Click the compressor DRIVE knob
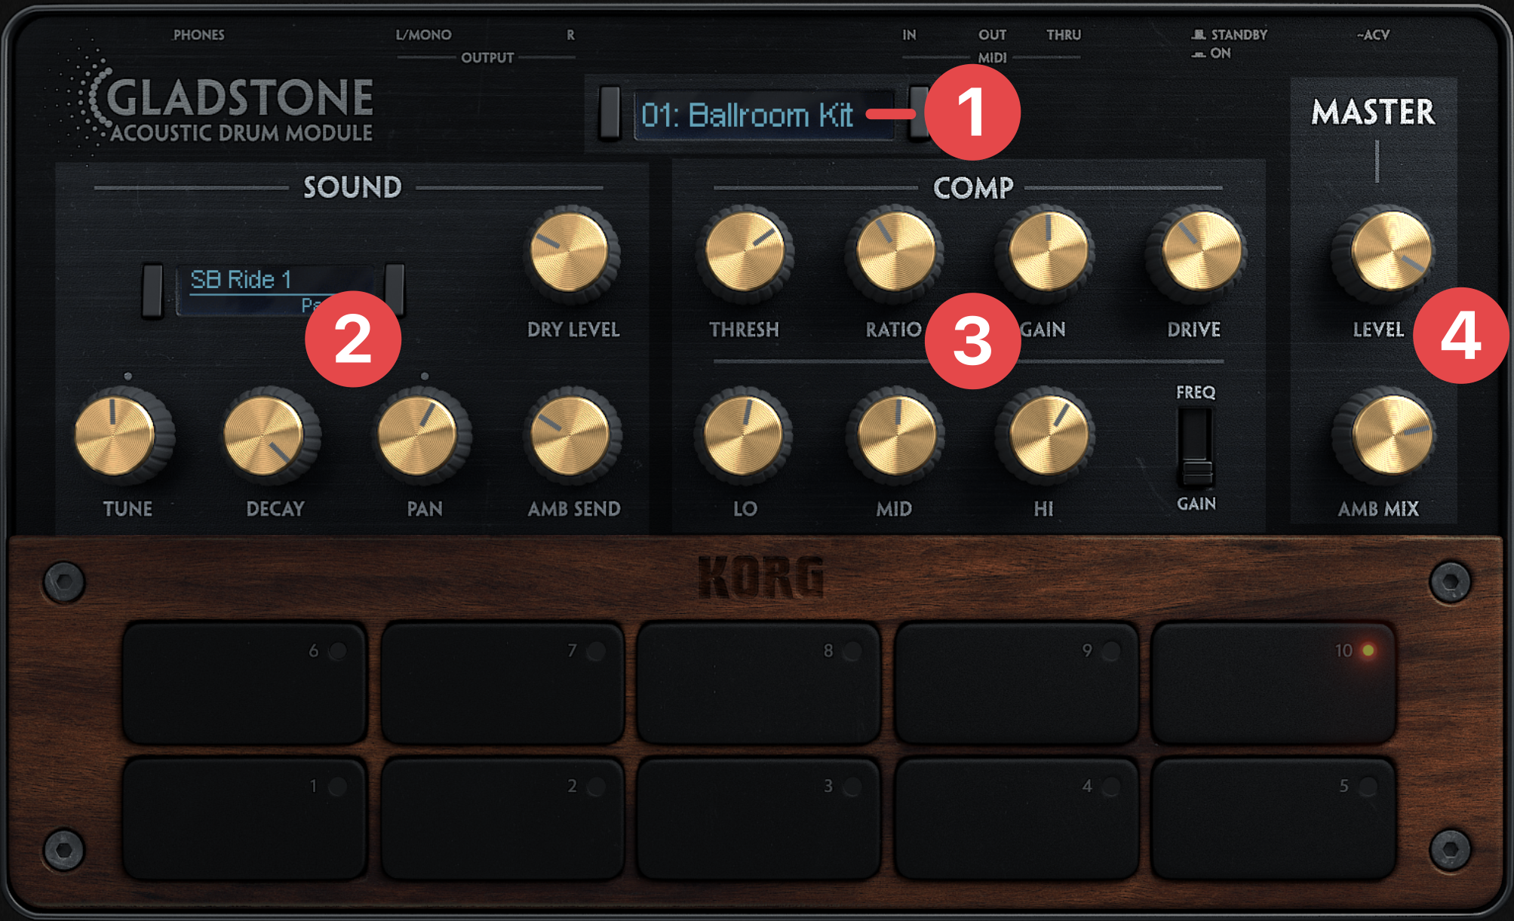Screen dimensions: 1514x921 (x=1201, y=252)
